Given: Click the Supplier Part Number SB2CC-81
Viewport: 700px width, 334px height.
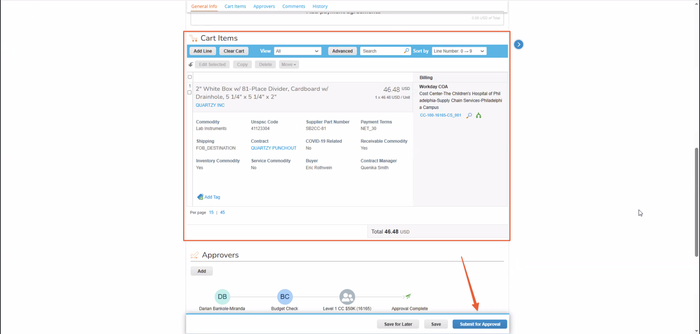Looking at the screenshot, I should 316,128.
